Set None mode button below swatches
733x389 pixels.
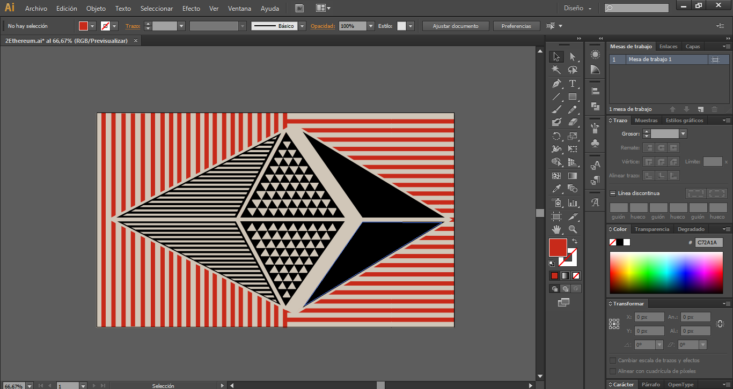point(576,275)
